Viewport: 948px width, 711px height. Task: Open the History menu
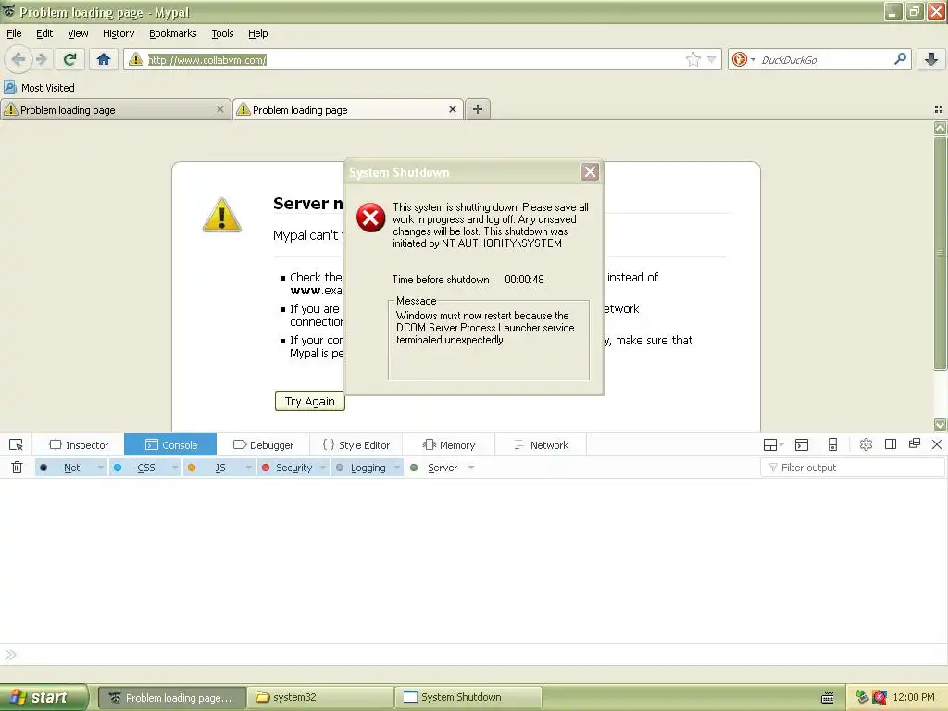118,33
